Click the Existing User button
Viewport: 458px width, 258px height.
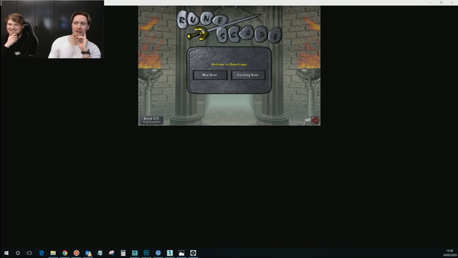point(248,75)
